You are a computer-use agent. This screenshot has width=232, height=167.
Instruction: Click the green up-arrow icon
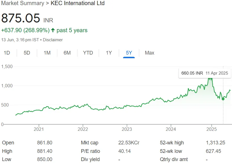point(53,30)
